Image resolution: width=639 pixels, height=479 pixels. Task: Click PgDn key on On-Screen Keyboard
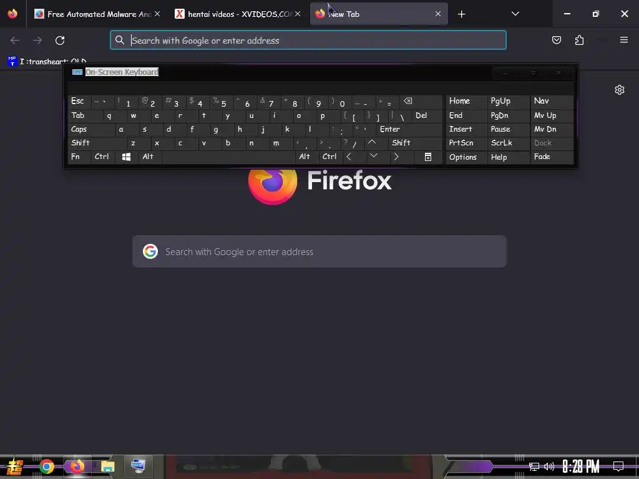(x=508, y=115)
